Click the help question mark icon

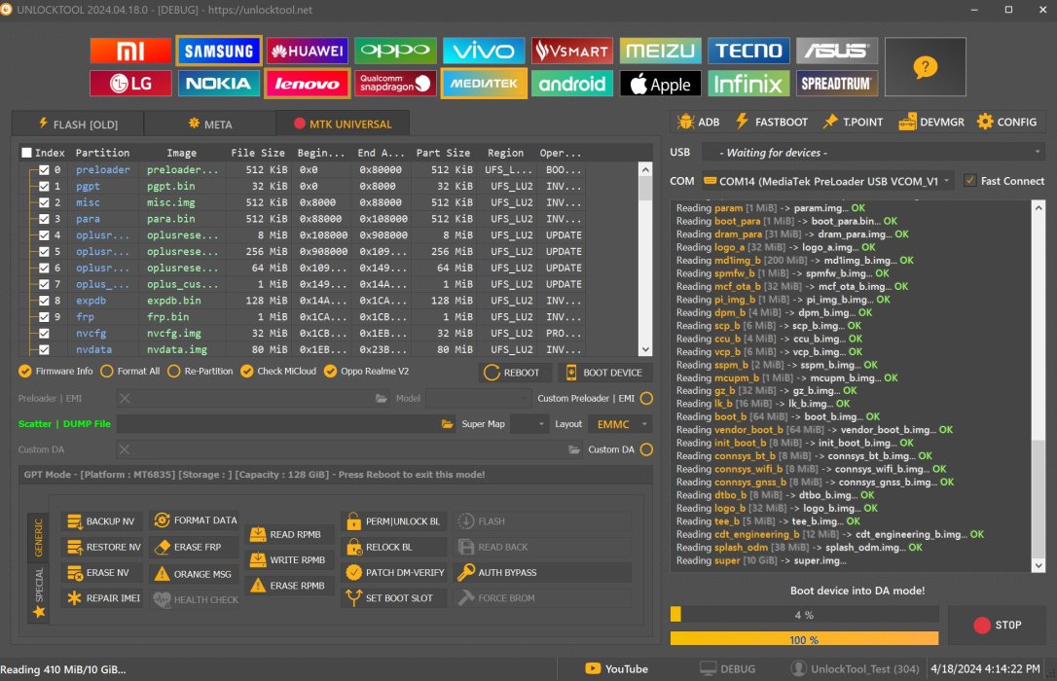point(925,67)
